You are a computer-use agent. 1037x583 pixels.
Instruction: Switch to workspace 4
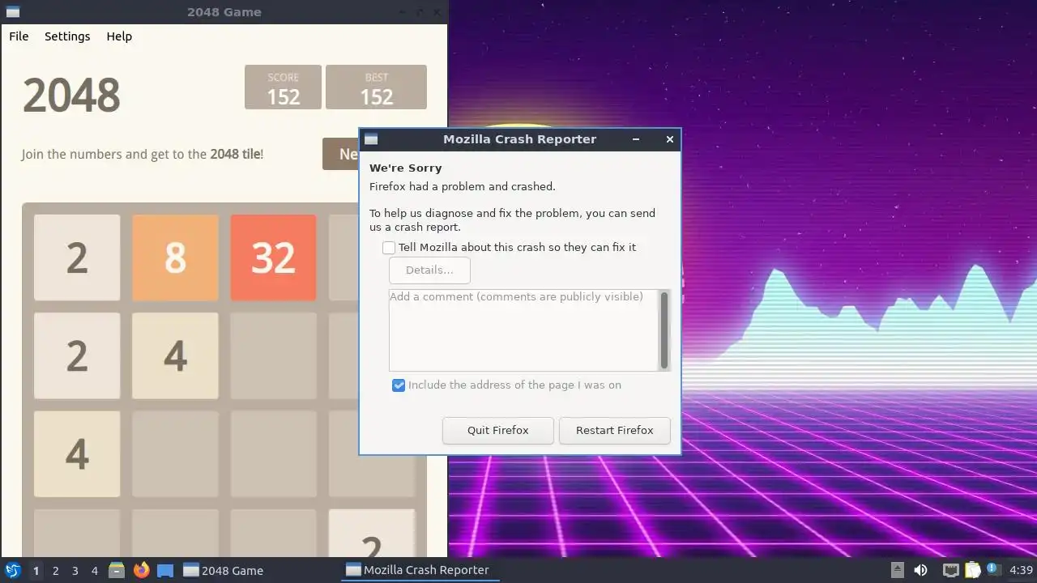pos(94,571)
